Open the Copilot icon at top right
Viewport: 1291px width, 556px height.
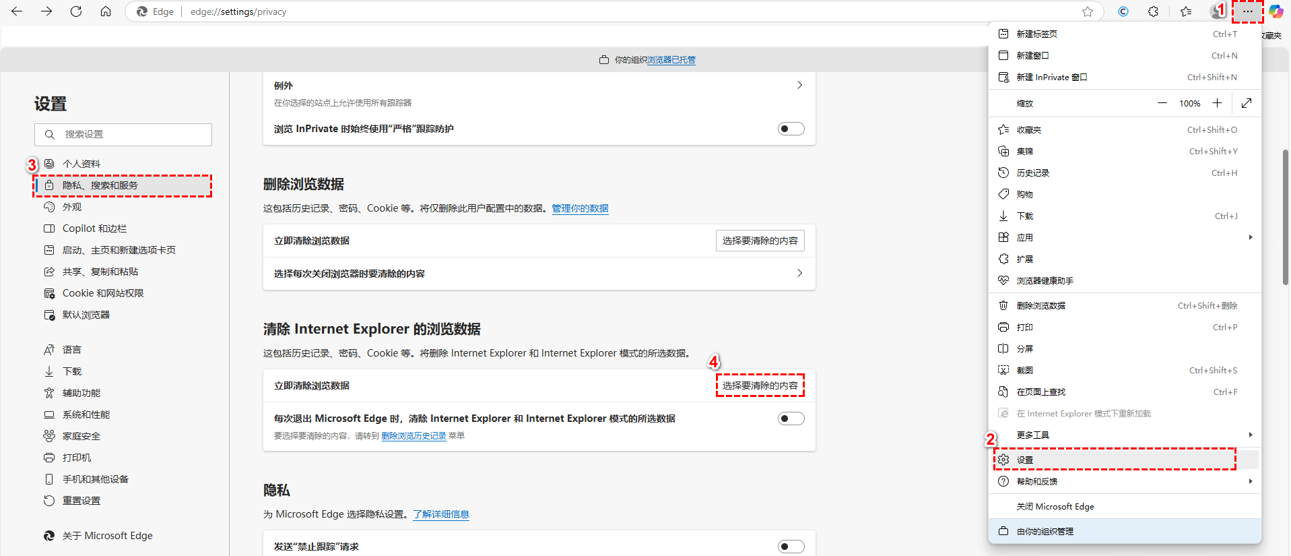pyautogui.click(x=1276, y=11)
